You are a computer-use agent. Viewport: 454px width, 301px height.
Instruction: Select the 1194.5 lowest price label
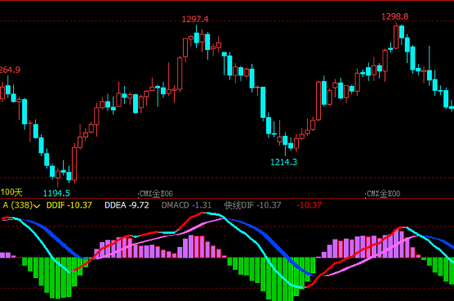click(57, 194)
